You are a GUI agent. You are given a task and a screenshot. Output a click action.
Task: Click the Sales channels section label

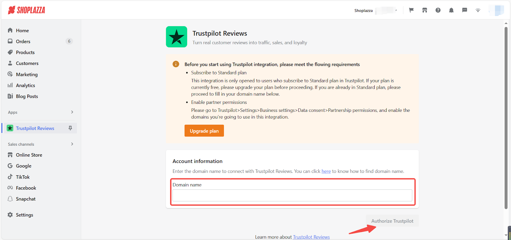pos(21,144)
